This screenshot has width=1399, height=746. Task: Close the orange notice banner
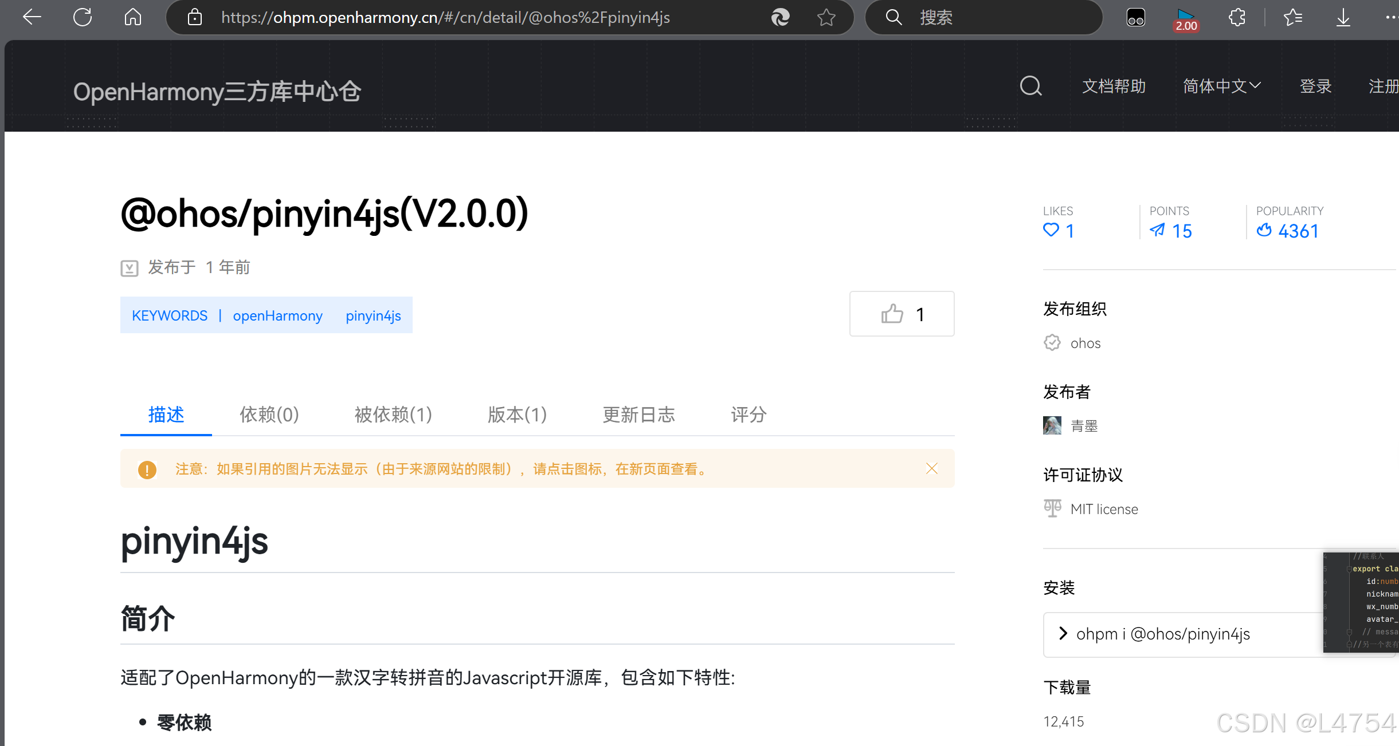pyautogui.click(x=932, y=468)
